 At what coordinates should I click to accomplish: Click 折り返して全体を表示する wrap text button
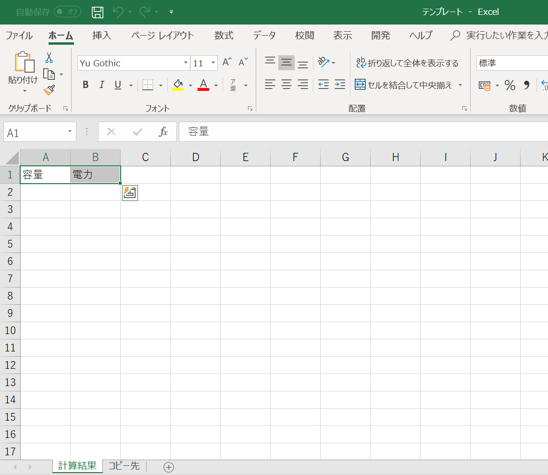coord(407,63)
